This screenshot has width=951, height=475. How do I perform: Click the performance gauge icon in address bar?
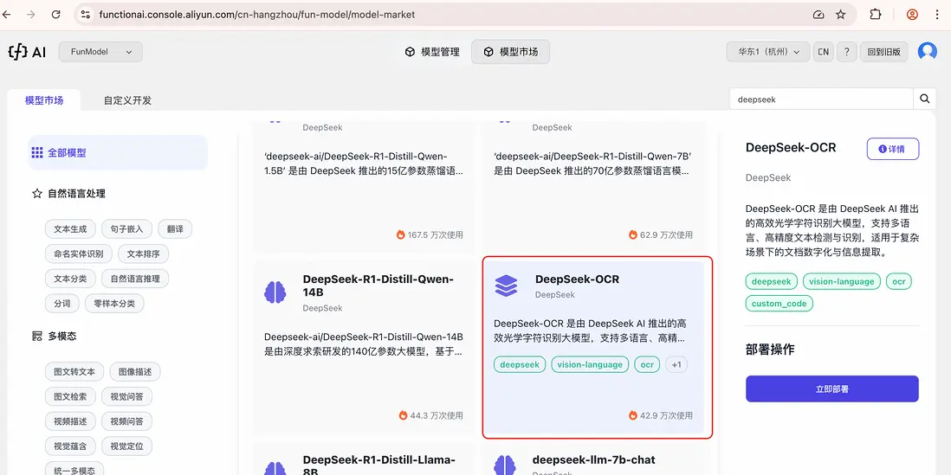[x=818, y=15]
